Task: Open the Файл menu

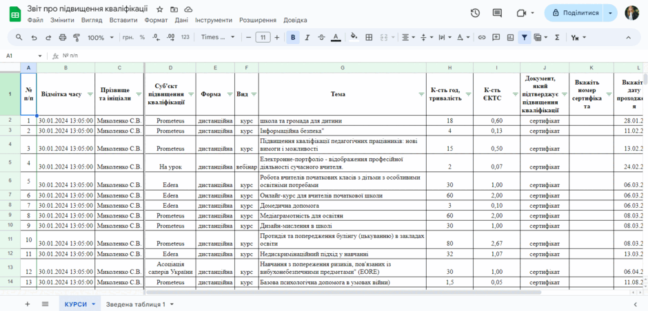Action: pyautogui.click(x=35, y=20)
